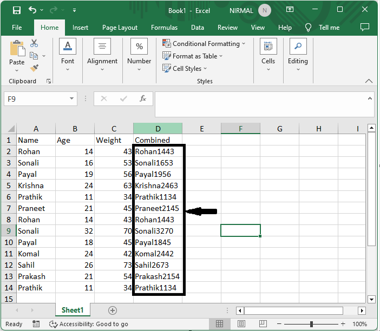Screen dimensions: 380x331
Task: Click the Enter checkmark formula icon
Action: click(x=123, y=98)
